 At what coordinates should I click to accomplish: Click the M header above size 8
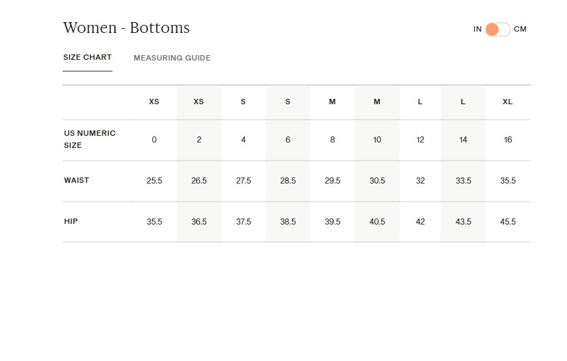point(332,102)
